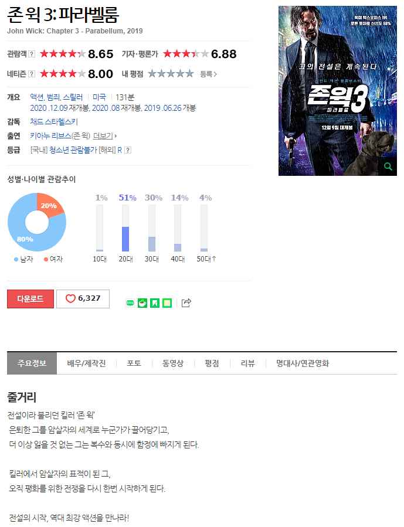404x527 pixels.
Task: Open the 포토 tab
Action: tap(134, 363)
